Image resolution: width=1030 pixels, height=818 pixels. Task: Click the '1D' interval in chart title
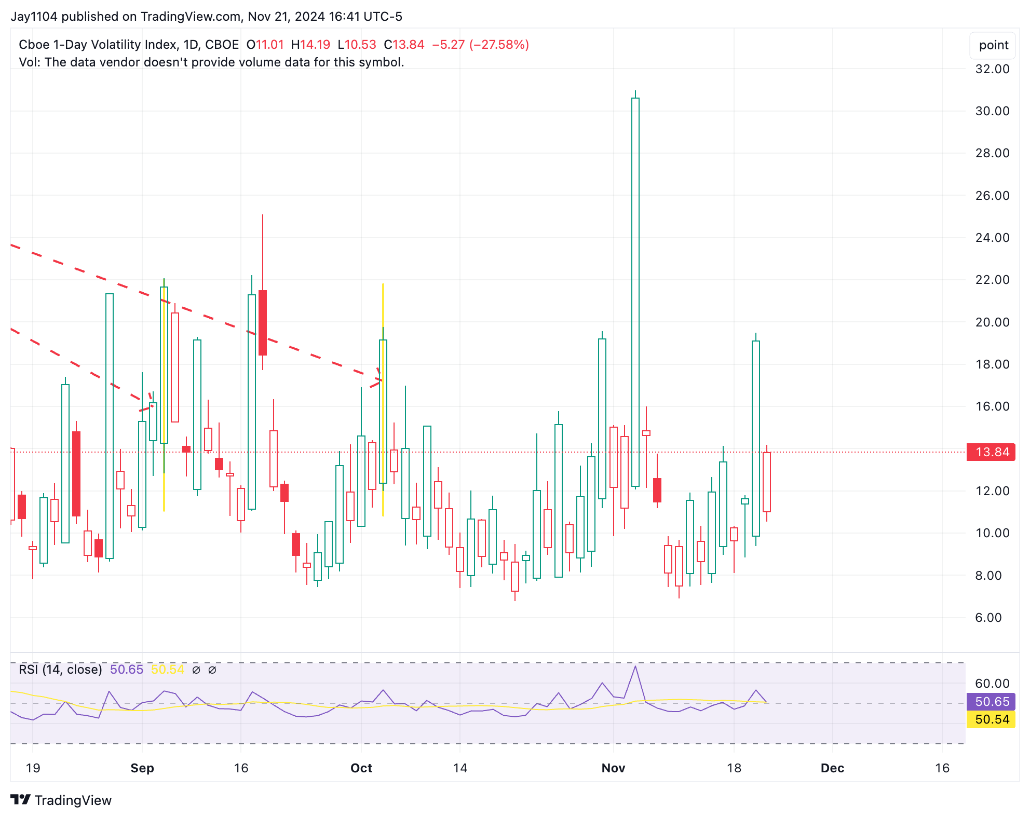tap(191, 45)
